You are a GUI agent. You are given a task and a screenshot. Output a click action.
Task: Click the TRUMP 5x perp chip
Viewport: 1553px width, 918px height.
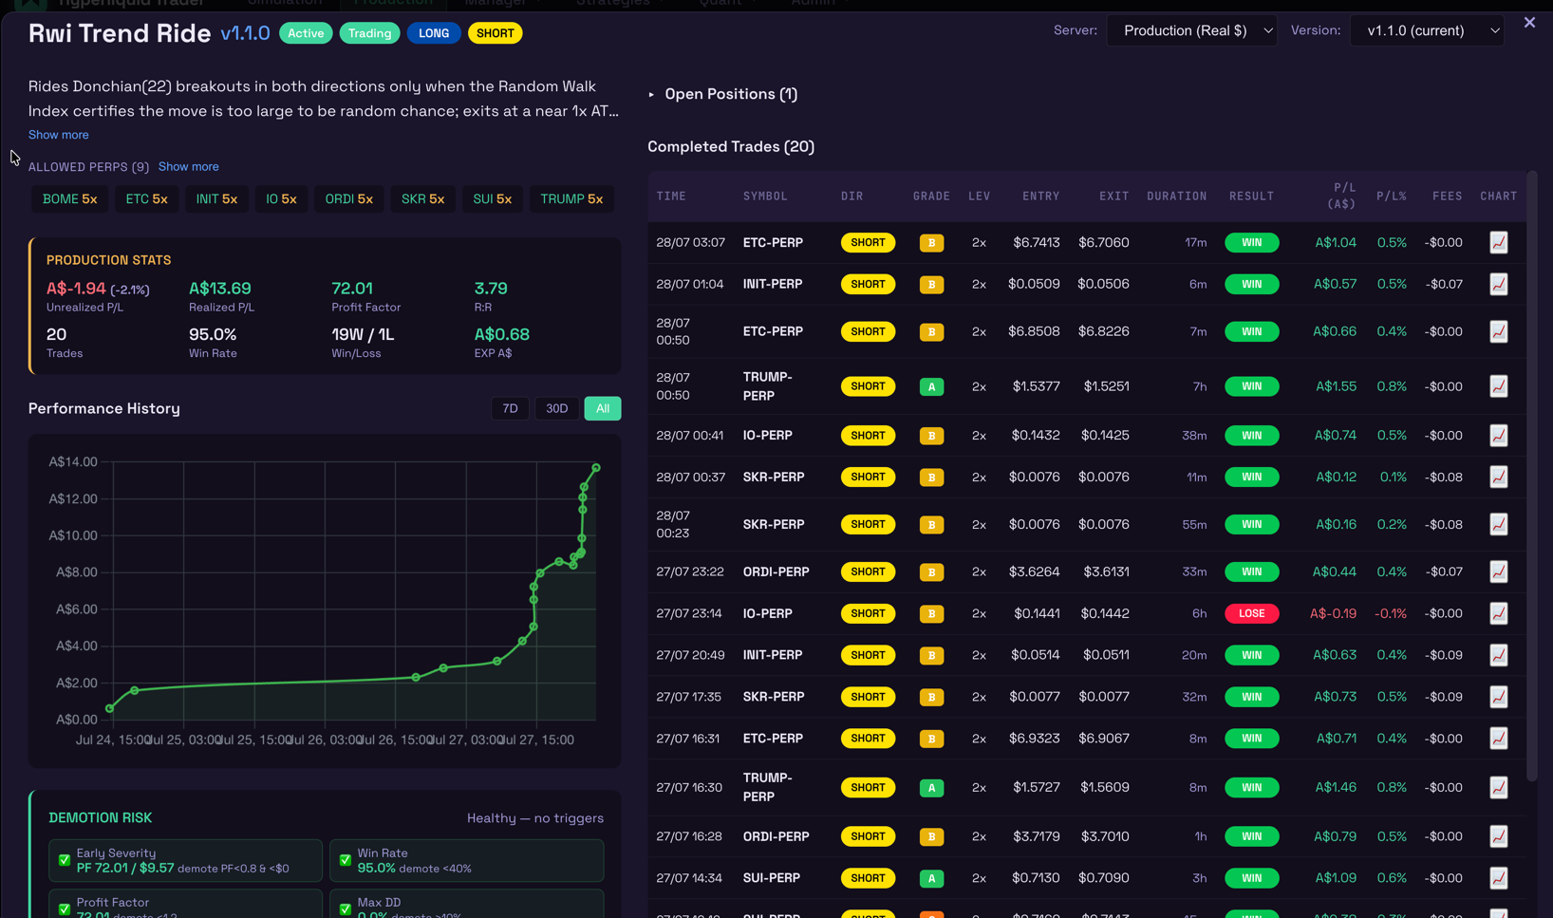(x=571, y=199)
